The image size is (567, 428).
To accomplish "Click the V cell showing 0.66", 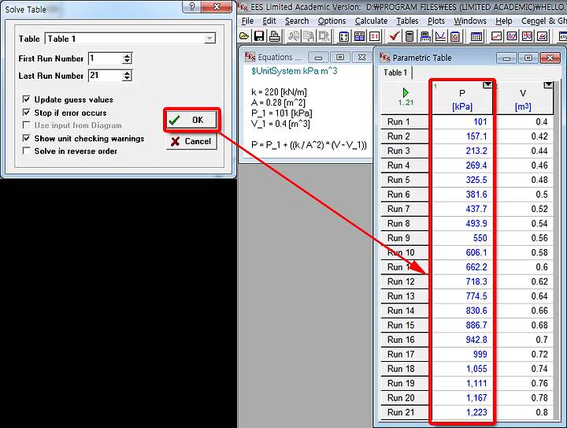I will coord(524,311).
